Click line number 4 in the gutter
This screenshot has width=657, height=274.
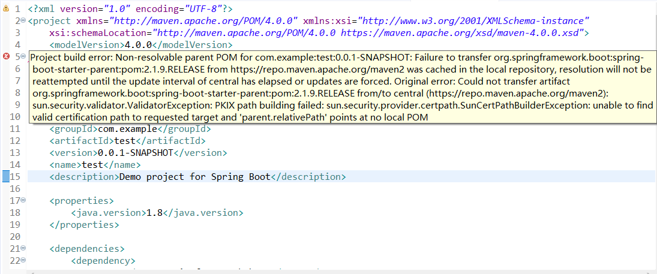click(x=17, y=44)
